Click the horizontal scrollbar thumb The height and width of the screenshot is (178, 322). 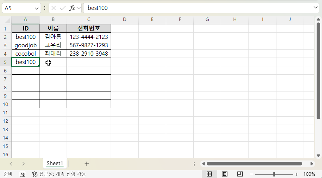click(x=254, y=164)
